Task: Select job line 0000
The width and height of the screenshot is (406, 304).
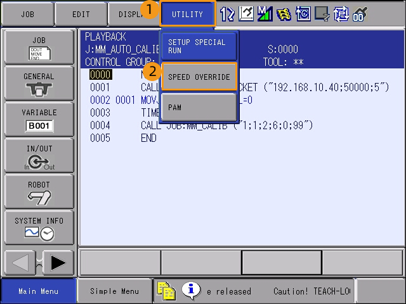Action: 101,75
